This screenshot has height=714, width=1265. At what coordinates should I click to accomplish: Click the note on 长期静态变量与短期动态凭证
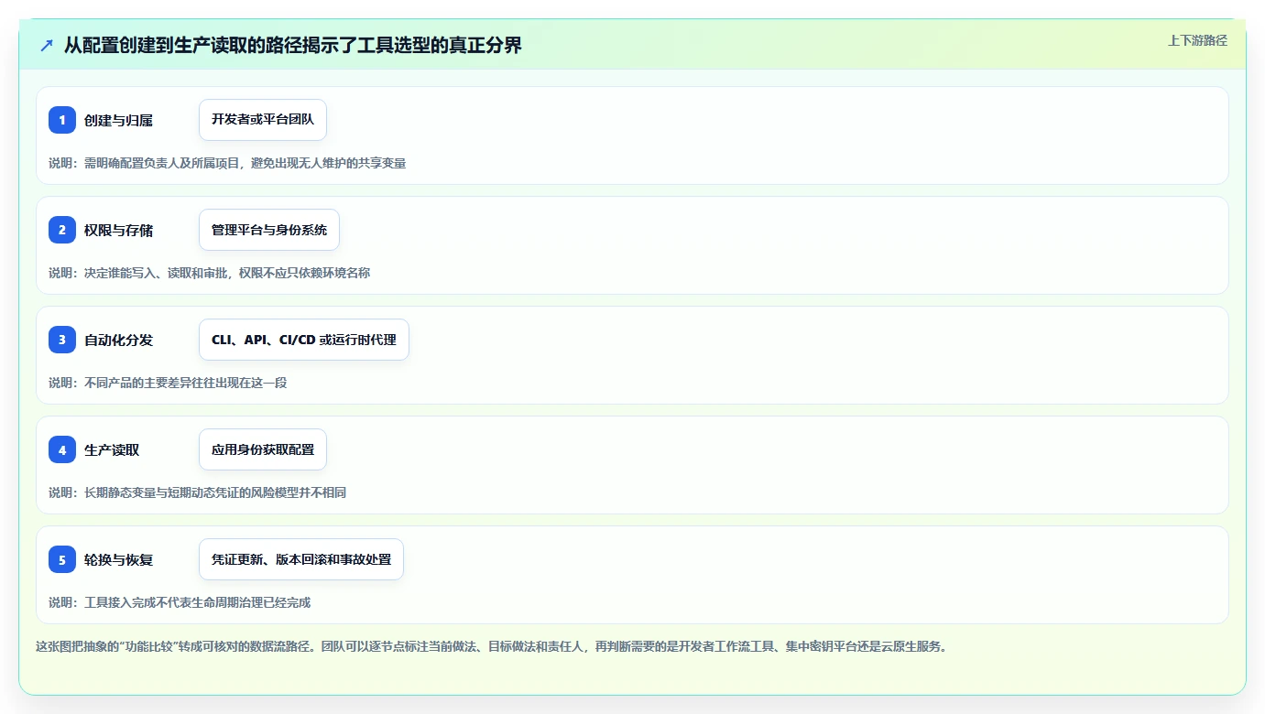point(197,492)
